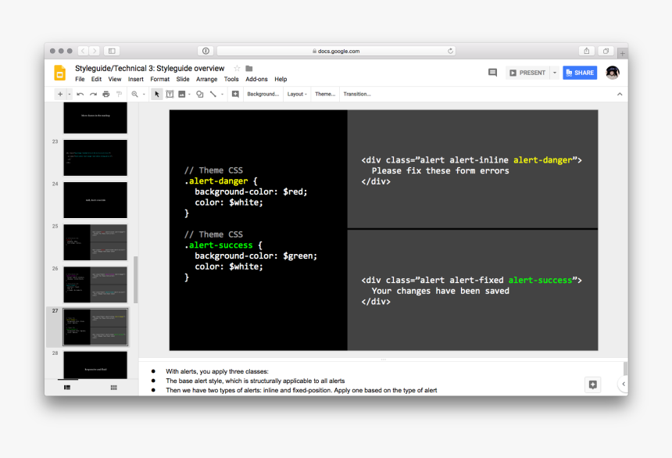The width and height of the screenshot is (672, 458).
Task: Select the shape tool
Action: (x=200, y=94)
